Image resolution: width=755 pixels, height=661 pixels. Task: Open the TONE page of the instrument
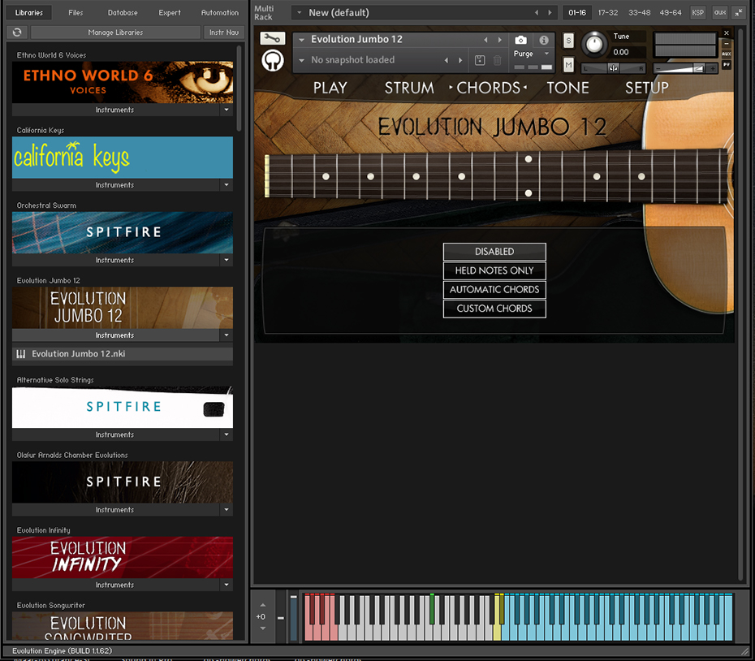pos(567,88)
